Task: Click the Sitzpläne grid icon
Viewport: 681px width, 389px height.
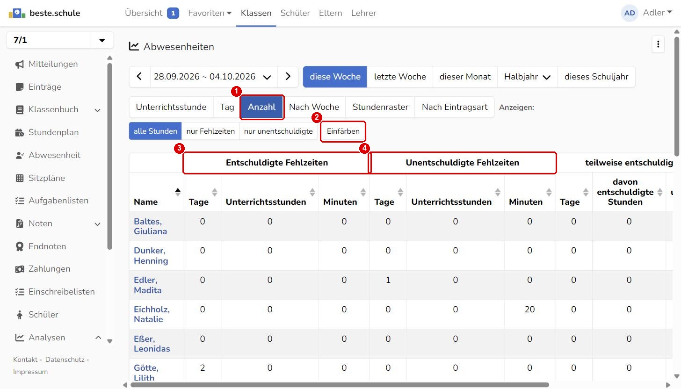Action: 20,178
